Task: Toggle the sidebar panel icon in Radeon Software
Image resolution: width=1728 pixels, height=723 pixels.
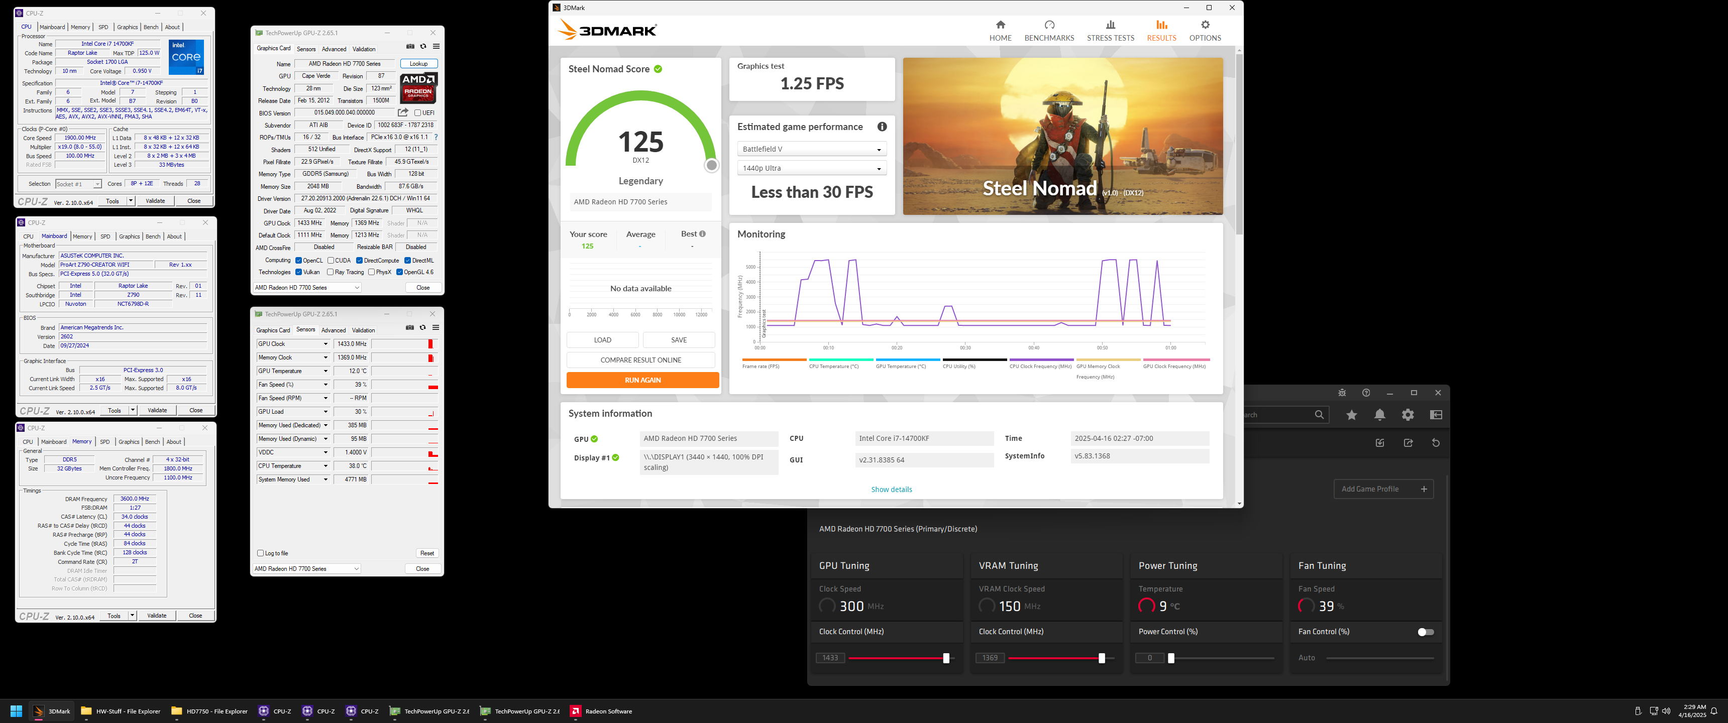Action: pyautogui.click(x=1436, y=415)
